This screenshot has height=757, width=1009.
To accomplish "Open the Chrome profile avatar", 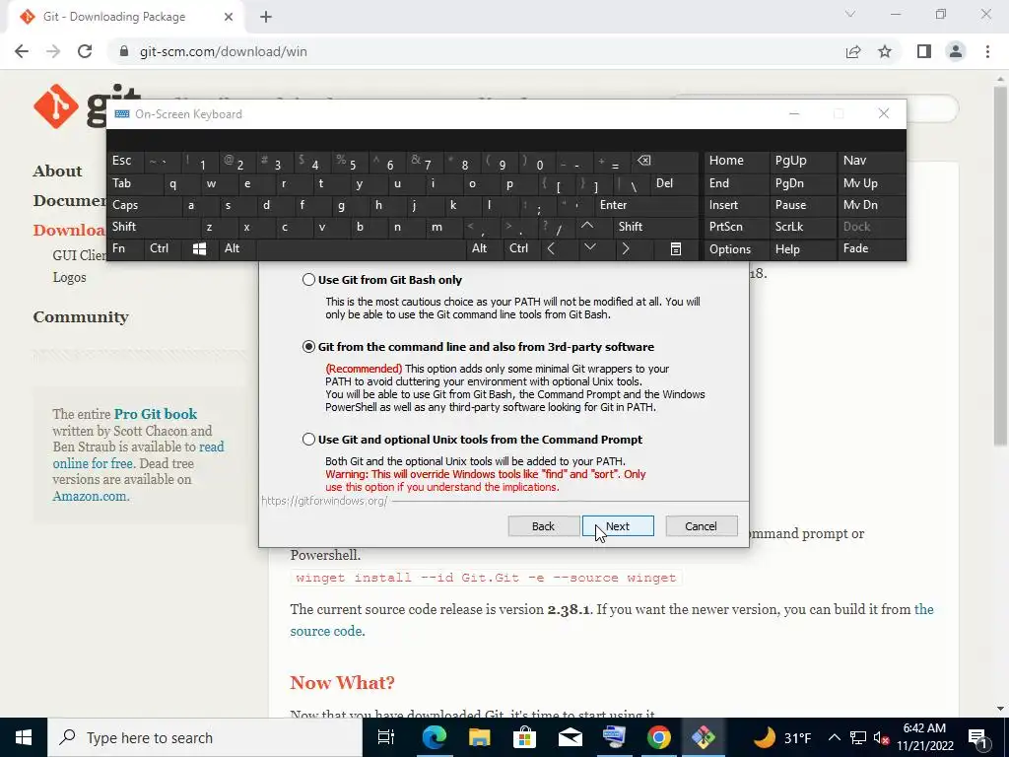I will pos(956,51).
